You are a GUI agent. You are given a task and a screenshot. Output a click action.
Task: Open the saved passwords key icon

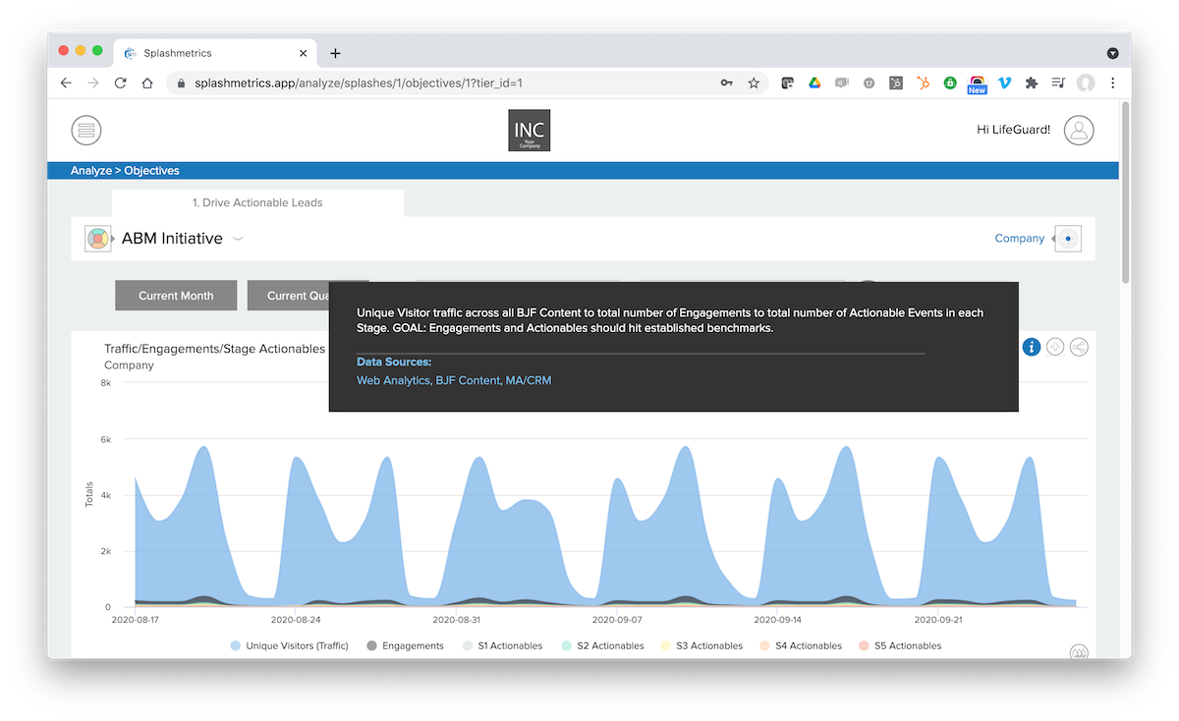[x=727, y=83]
